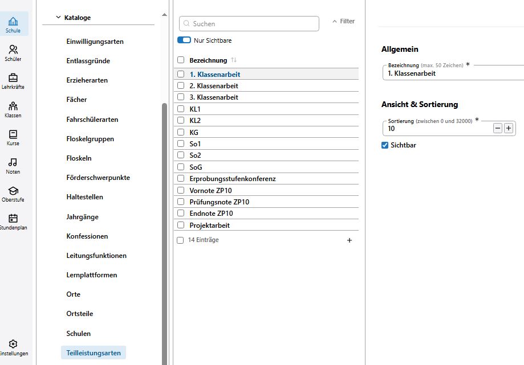The height and width of the screenshot is (365, 524).
Task: Check the box for Projektarbeit
Action: pyautogui.click(x=181, y=225)
